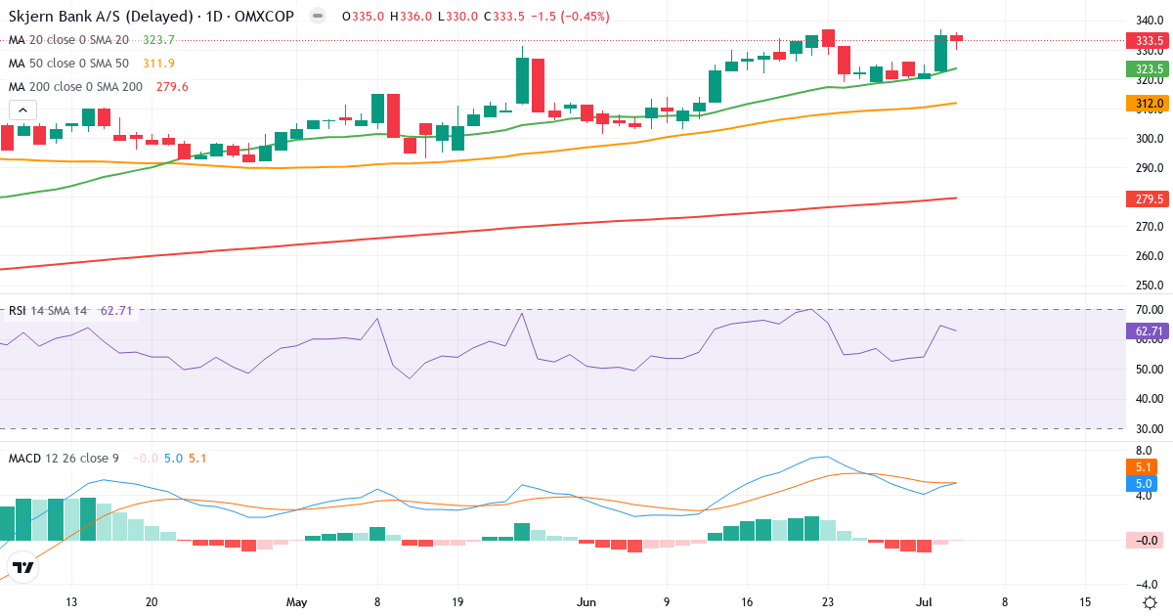Click the 62.71 value in RSI legend
Screen dimensions: 1173x616
[116, 311]
